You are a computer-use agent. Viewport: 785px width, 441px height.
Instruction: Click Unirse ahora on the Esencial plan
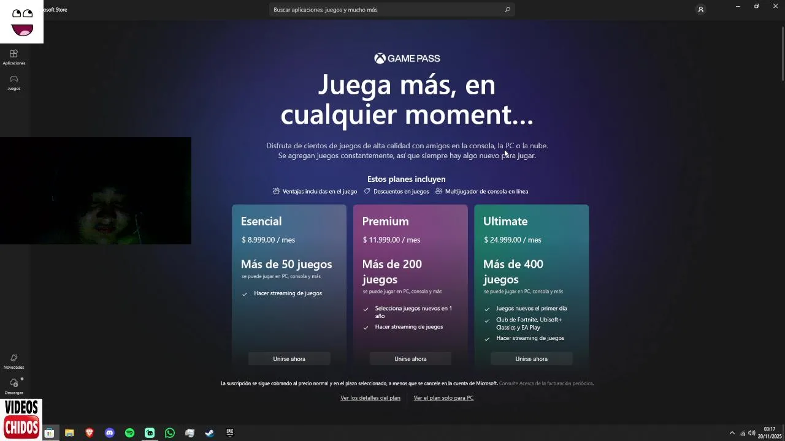pos(289,359)
